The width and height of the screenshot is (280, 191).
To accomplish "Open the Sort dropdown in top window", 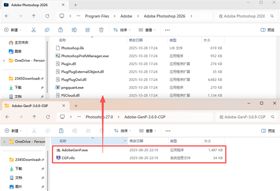I will click(x=122, y=30).
